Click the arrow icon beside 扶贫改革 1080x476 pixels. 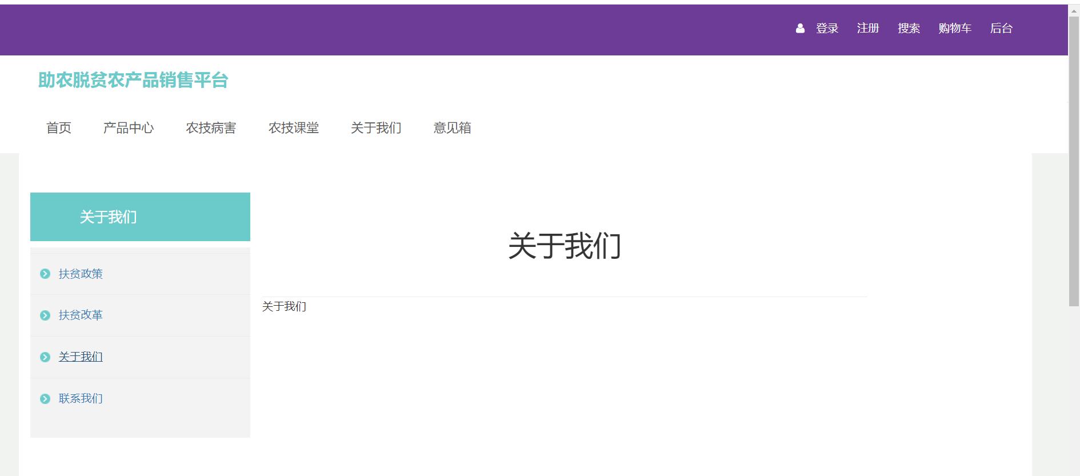click(x=45, y=315)
